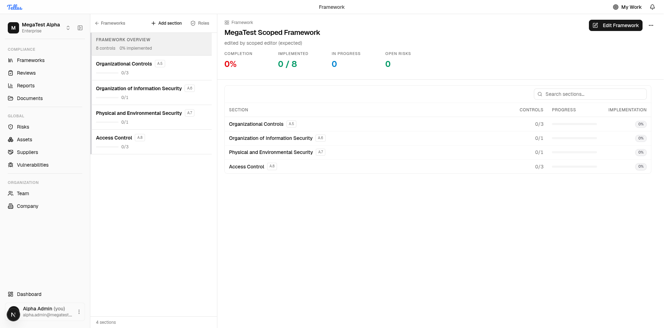Click the 4 sections footer text
Screen dimensions: 669x328
[106, 322]
